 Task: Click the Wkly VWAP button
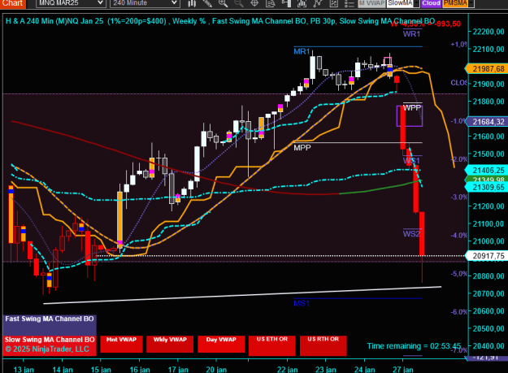click(170, 344)
